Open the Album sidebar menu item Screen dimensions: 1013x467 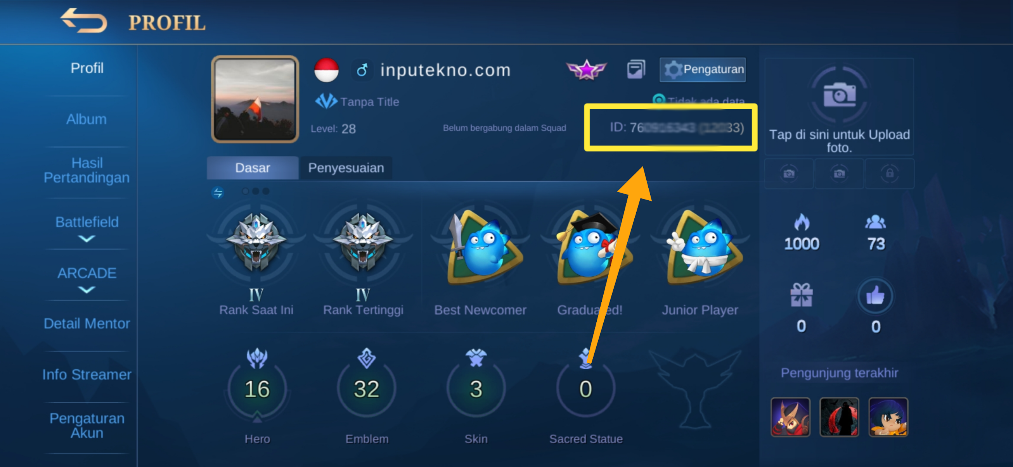coord(87,119)
